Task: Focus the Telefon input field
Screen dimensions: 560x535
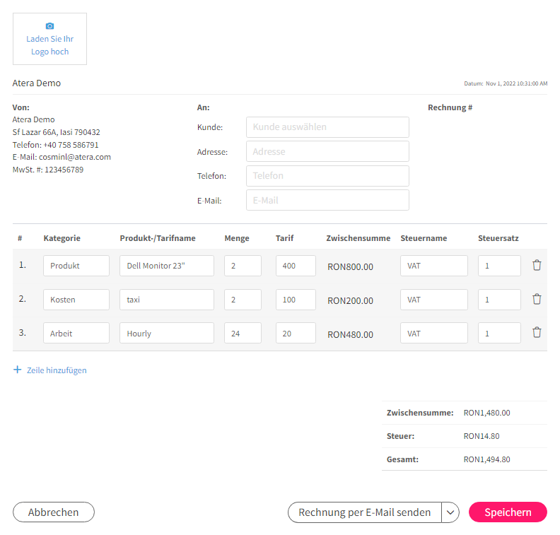Action: (327, 175)
